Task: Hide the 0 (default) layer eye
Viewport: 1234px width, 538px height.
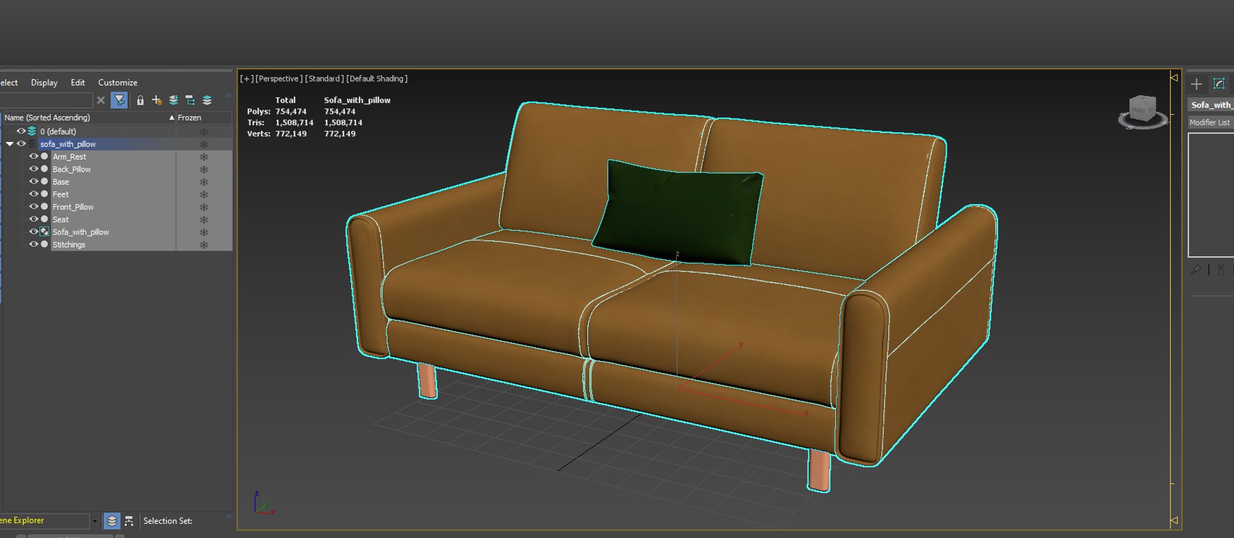Action: [x=21, y=131]
